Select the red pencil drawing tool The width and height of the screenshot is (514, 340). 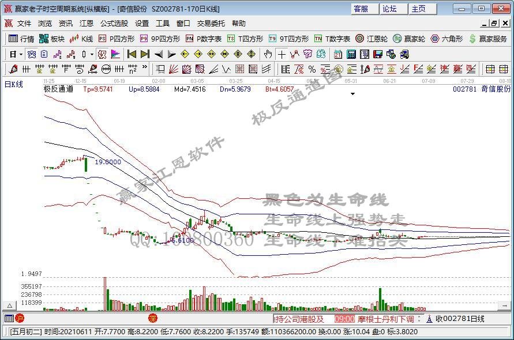pos(13,69)
